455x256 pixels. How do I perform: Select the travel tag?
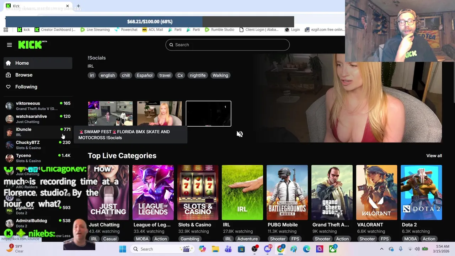coord(165,75)
